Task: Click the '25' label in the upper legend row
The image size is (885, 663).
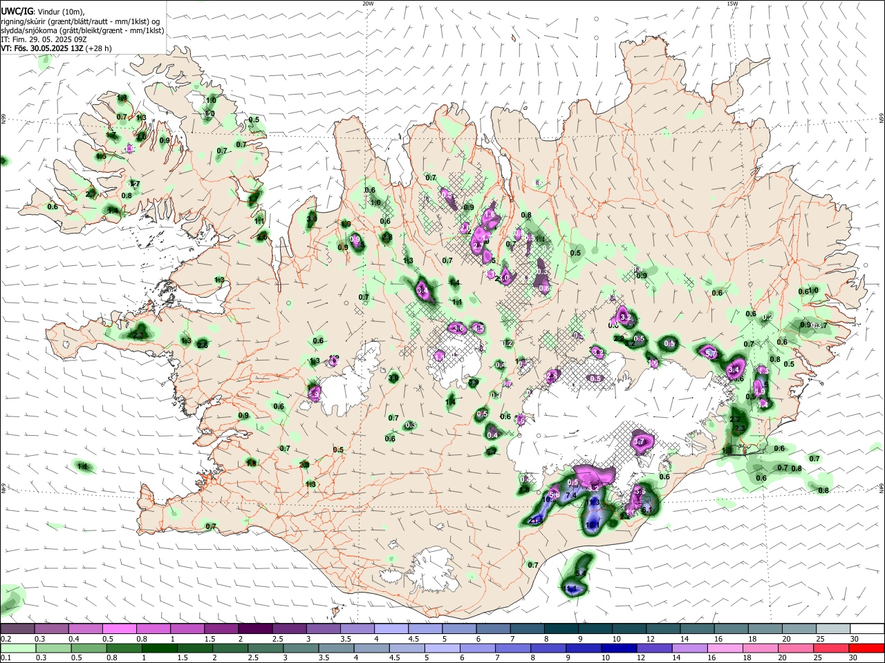Action: click(821, 639)
